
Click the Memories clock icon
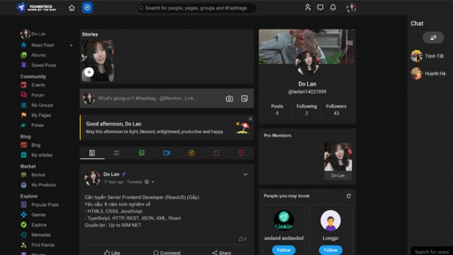point(24,235)
